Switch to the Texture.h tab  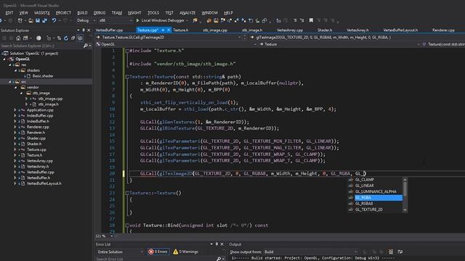click(181, 30)
